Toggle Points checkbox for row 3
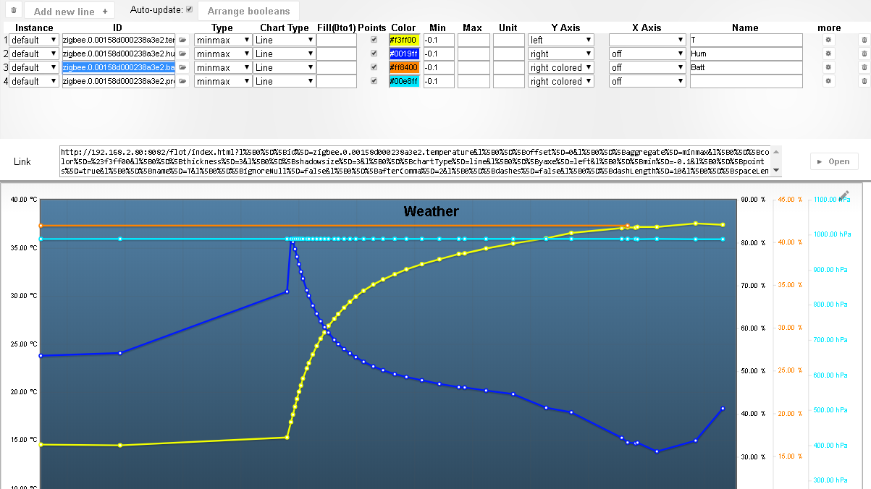The width and height of the screenshot is (871, 489). [x=374, y=67]
